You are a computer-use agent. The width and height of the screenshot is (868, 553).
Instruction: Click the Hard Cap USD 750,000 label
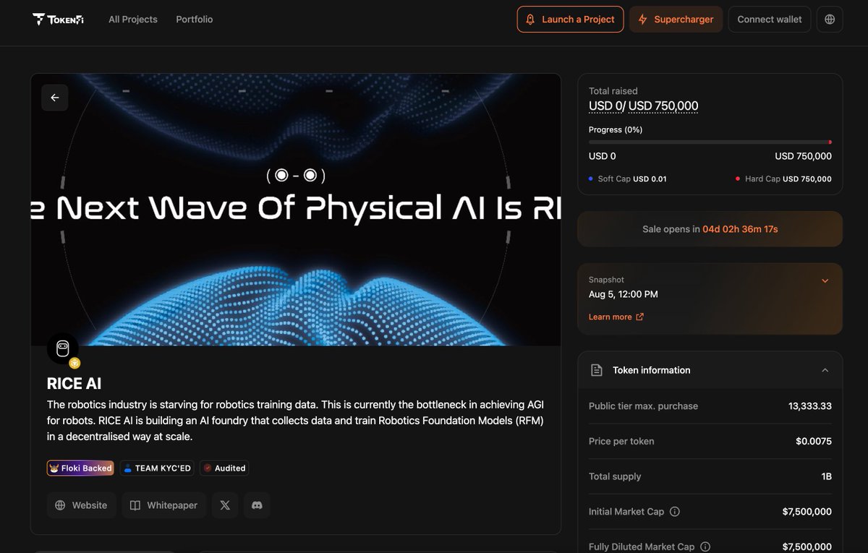pos(783,179)
